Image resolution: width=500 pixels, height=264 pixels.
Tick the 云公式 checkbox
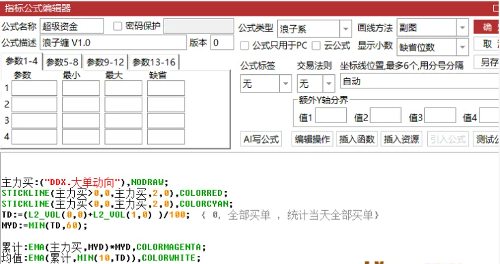coord(316,46)
